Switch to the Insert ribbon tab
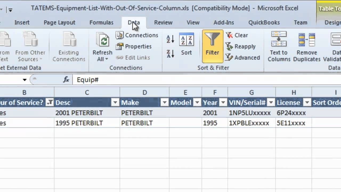The image size is (341, 192). coord(22,23)
